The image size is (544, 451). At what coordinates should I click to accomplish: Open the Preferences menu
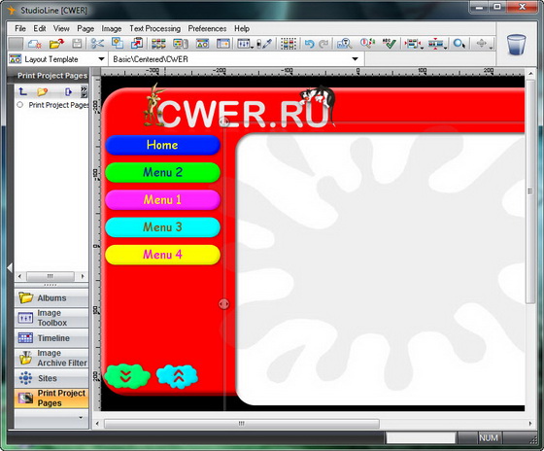207,28
